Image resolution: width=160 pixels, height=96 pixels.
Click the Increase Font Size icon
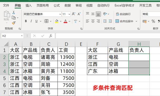[74, 14]
